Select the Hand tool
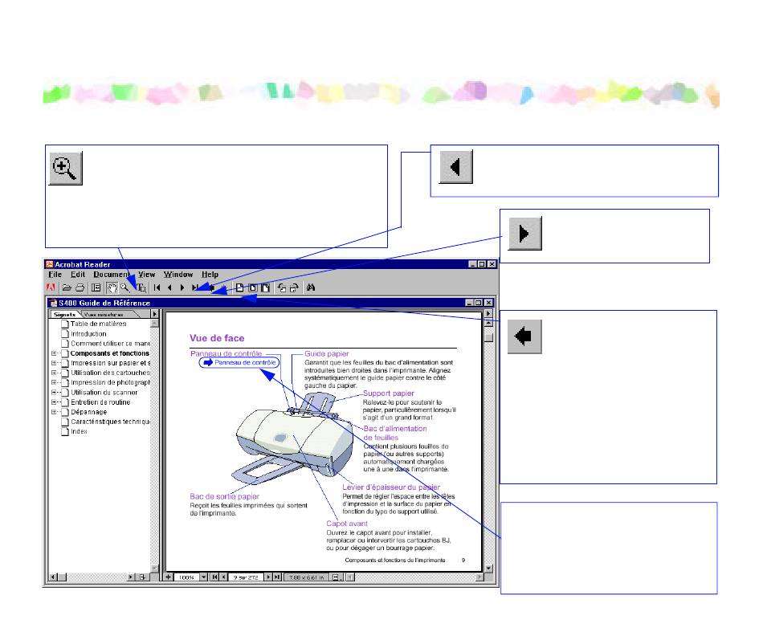The image size is (763, 636). [x=112, y=287]
